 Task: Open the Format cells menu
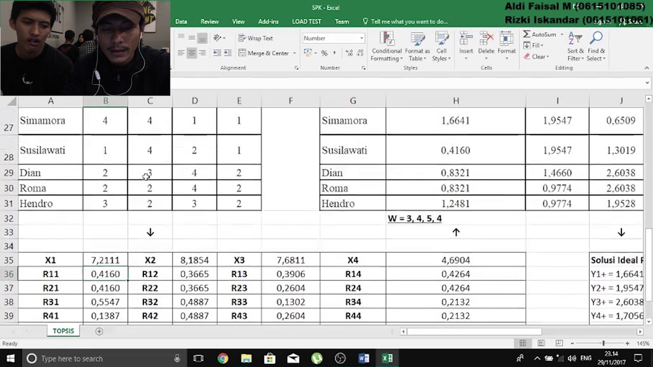click(506, 47)
